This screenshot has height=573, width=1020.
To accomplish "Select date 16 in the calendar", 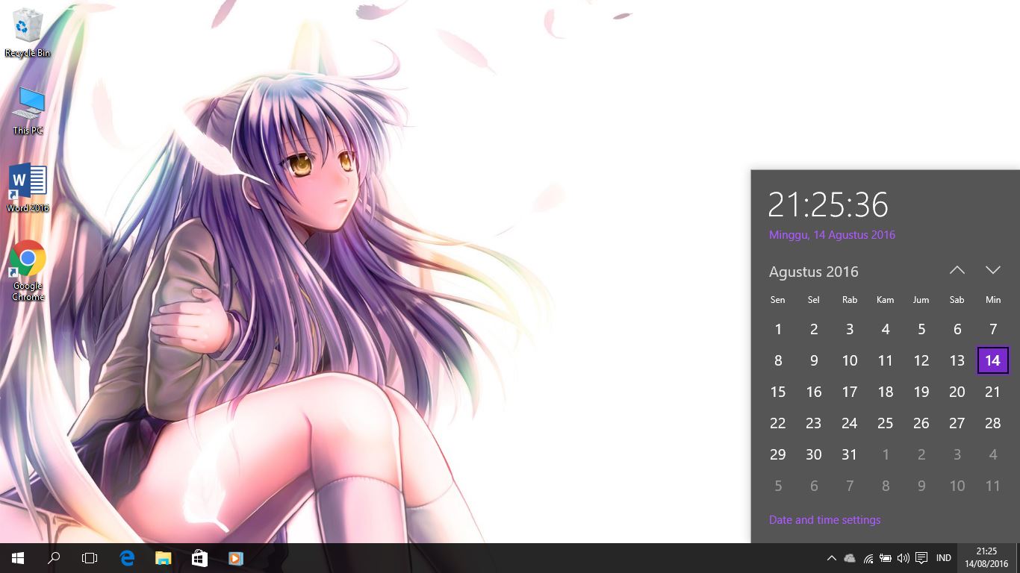I will pos(814,392).
